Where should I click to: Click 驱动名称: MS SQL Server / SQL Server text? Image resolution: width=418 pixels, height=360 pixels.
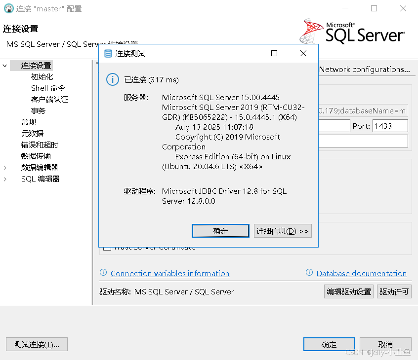point(167,292)
